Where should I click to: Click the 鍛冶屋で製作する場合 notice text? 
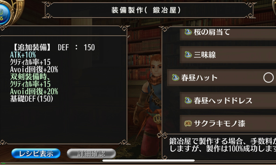(223, 145)
